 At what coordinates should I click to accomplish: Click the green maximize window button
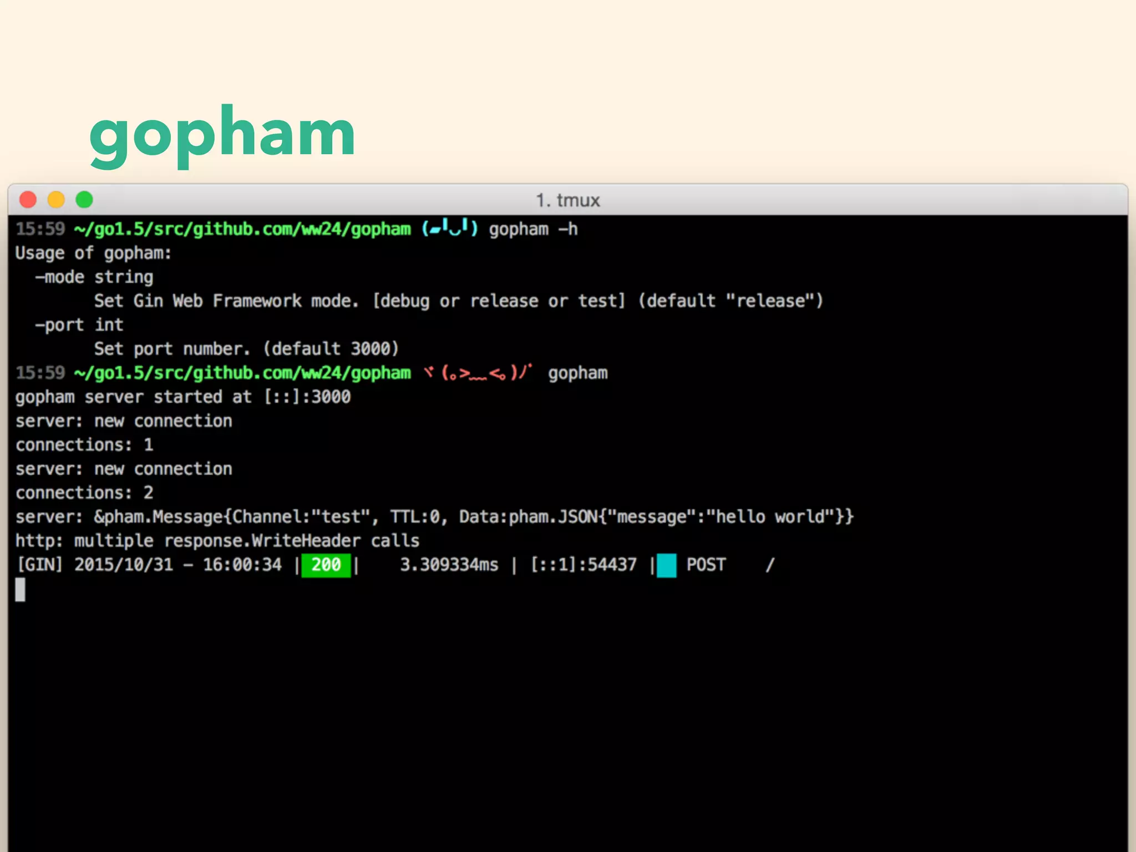pos(84,200)
